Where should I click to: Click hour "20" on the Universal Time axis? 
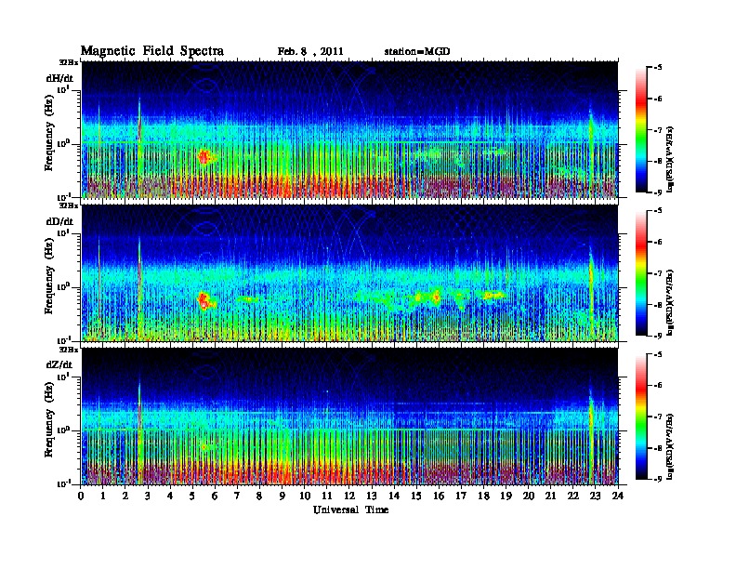(x=529, y=496)
